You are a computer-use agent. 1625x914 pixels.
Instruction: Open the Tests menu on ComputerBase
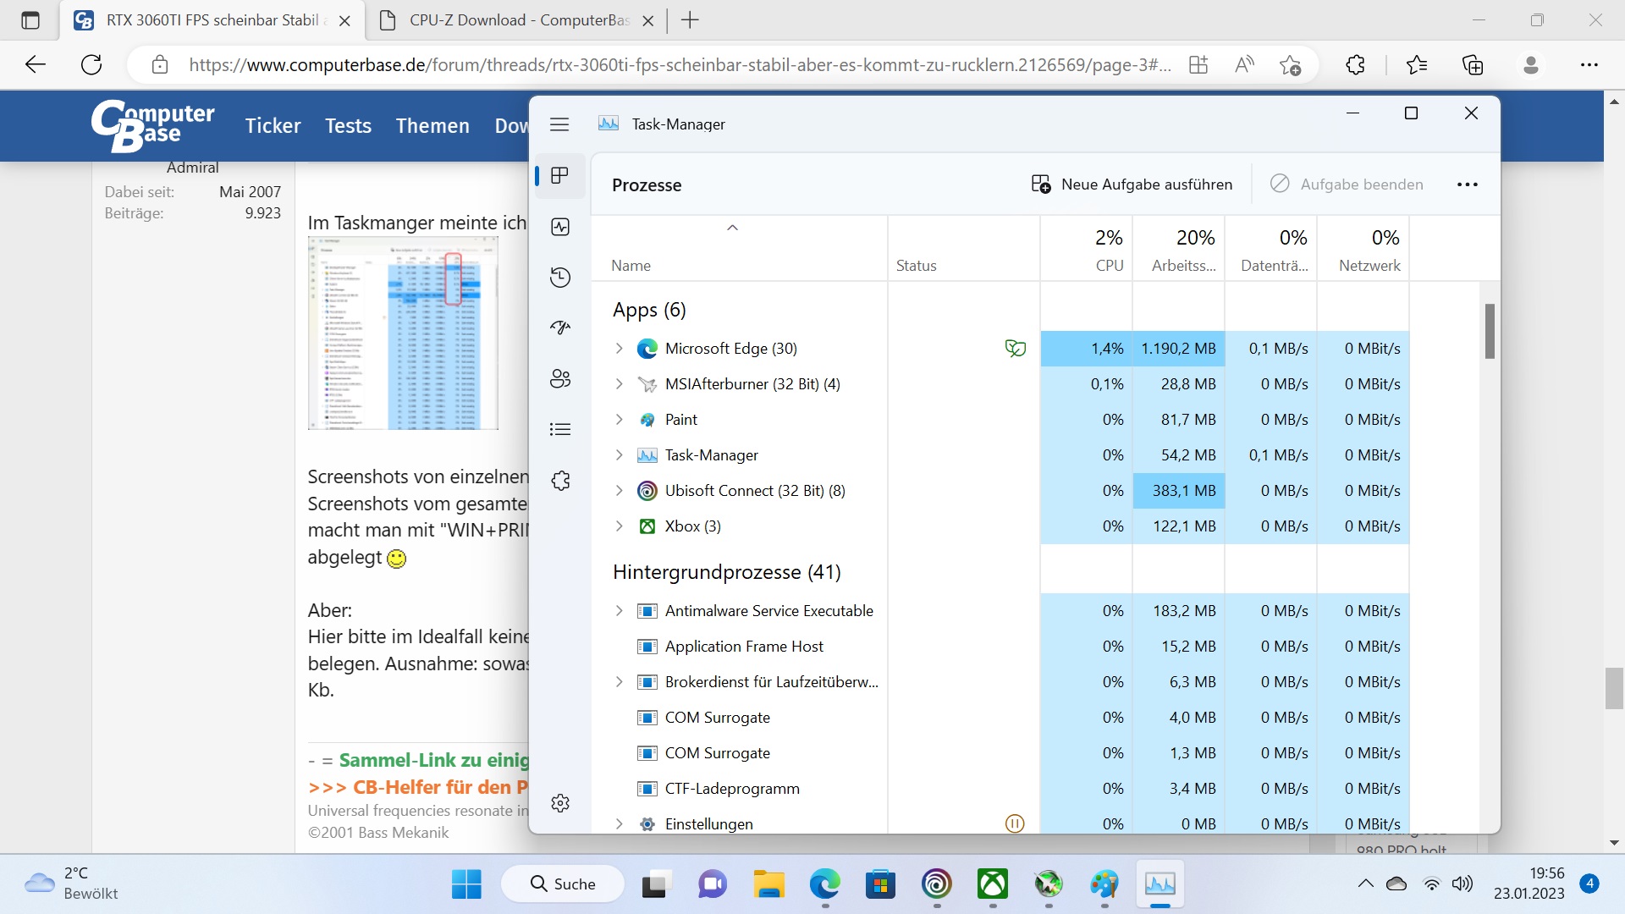point(348,126)
